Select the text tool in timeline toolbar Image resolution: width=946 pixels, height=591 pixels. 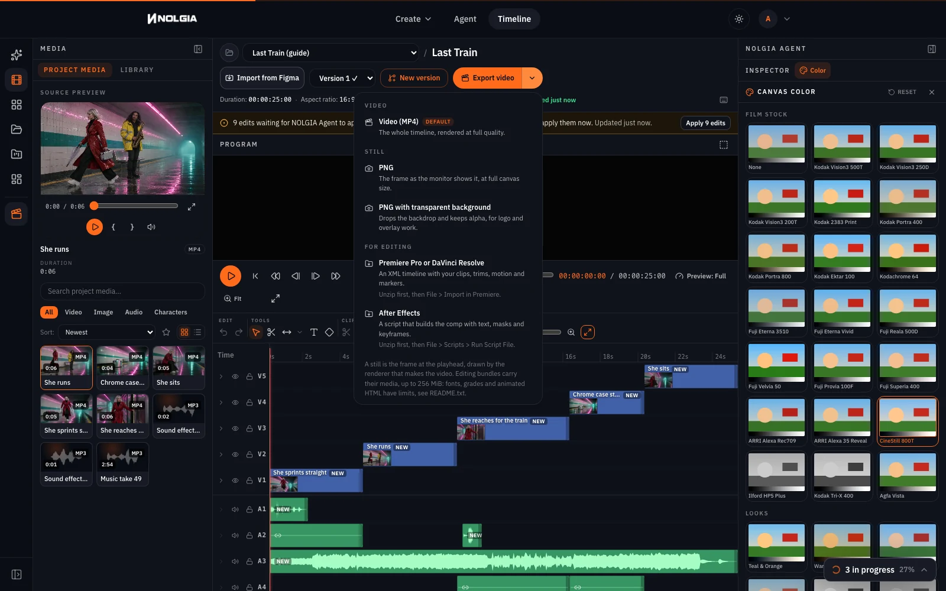(x=314, y=332)
